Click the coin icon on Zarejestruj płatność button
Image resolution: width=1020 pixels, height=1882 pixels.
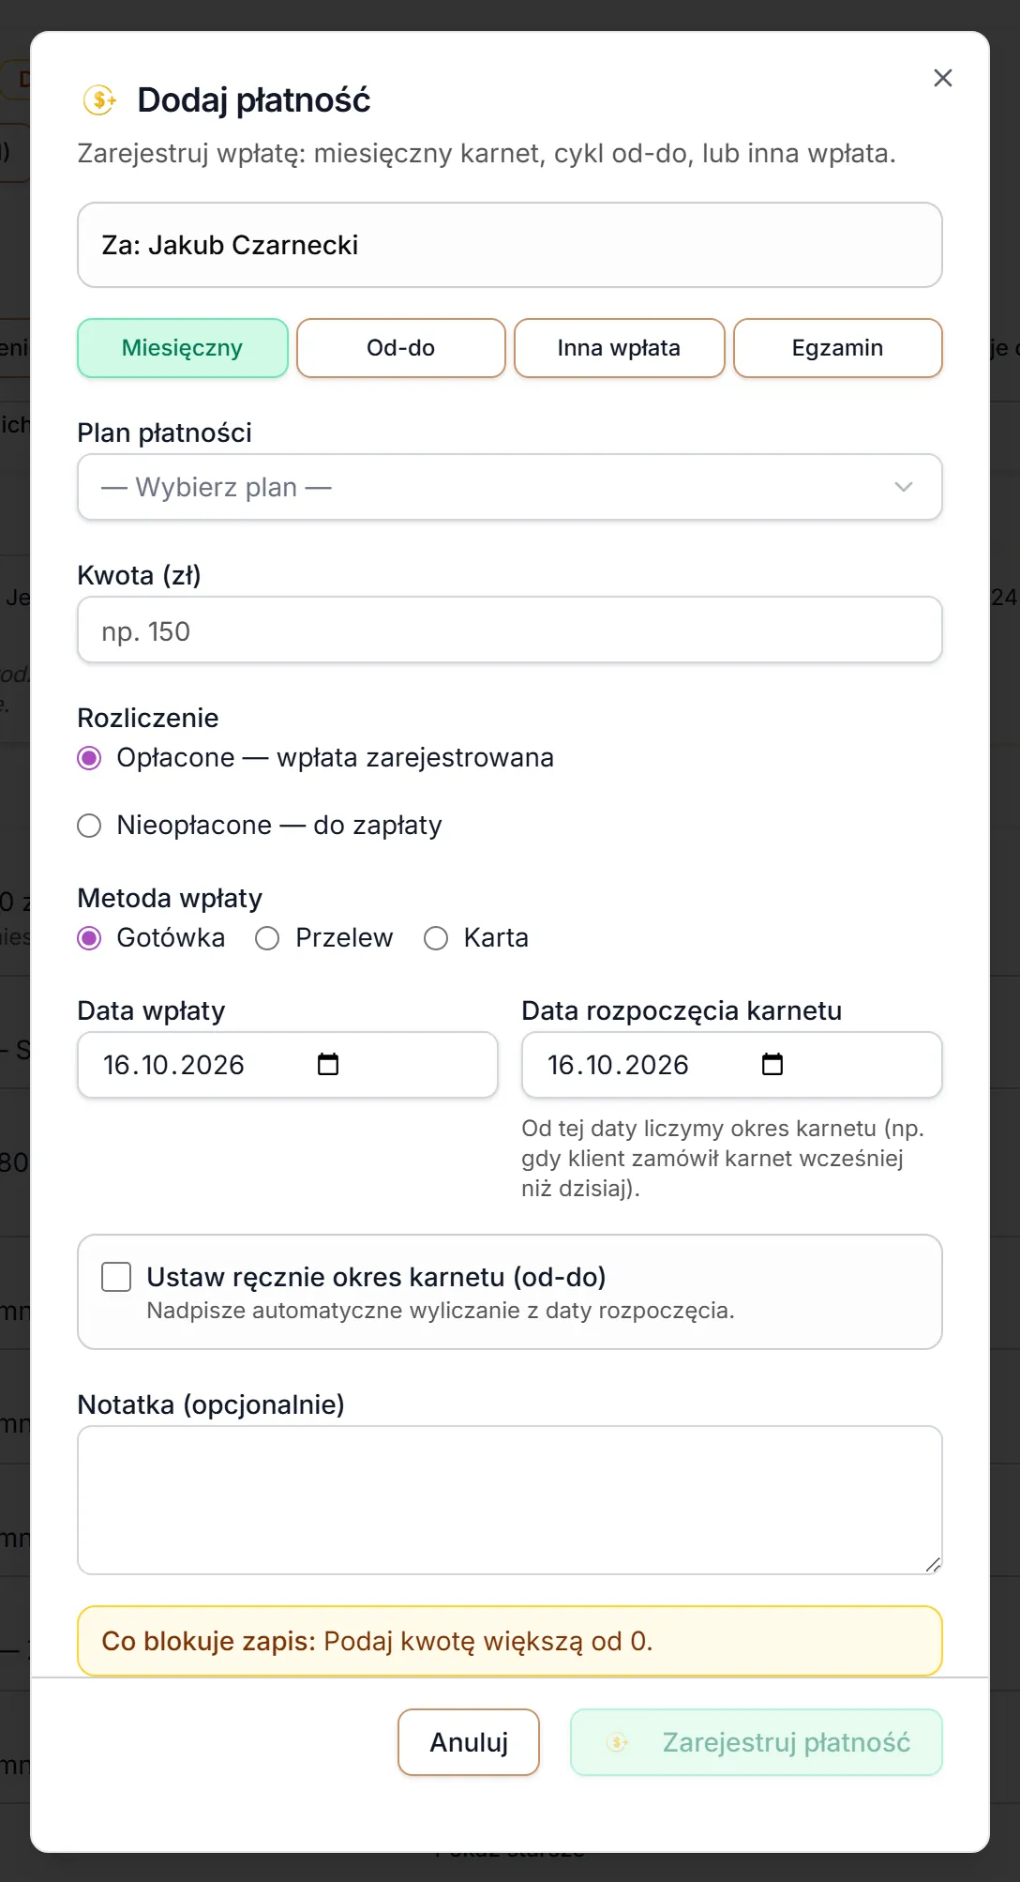coord(618,1742)
